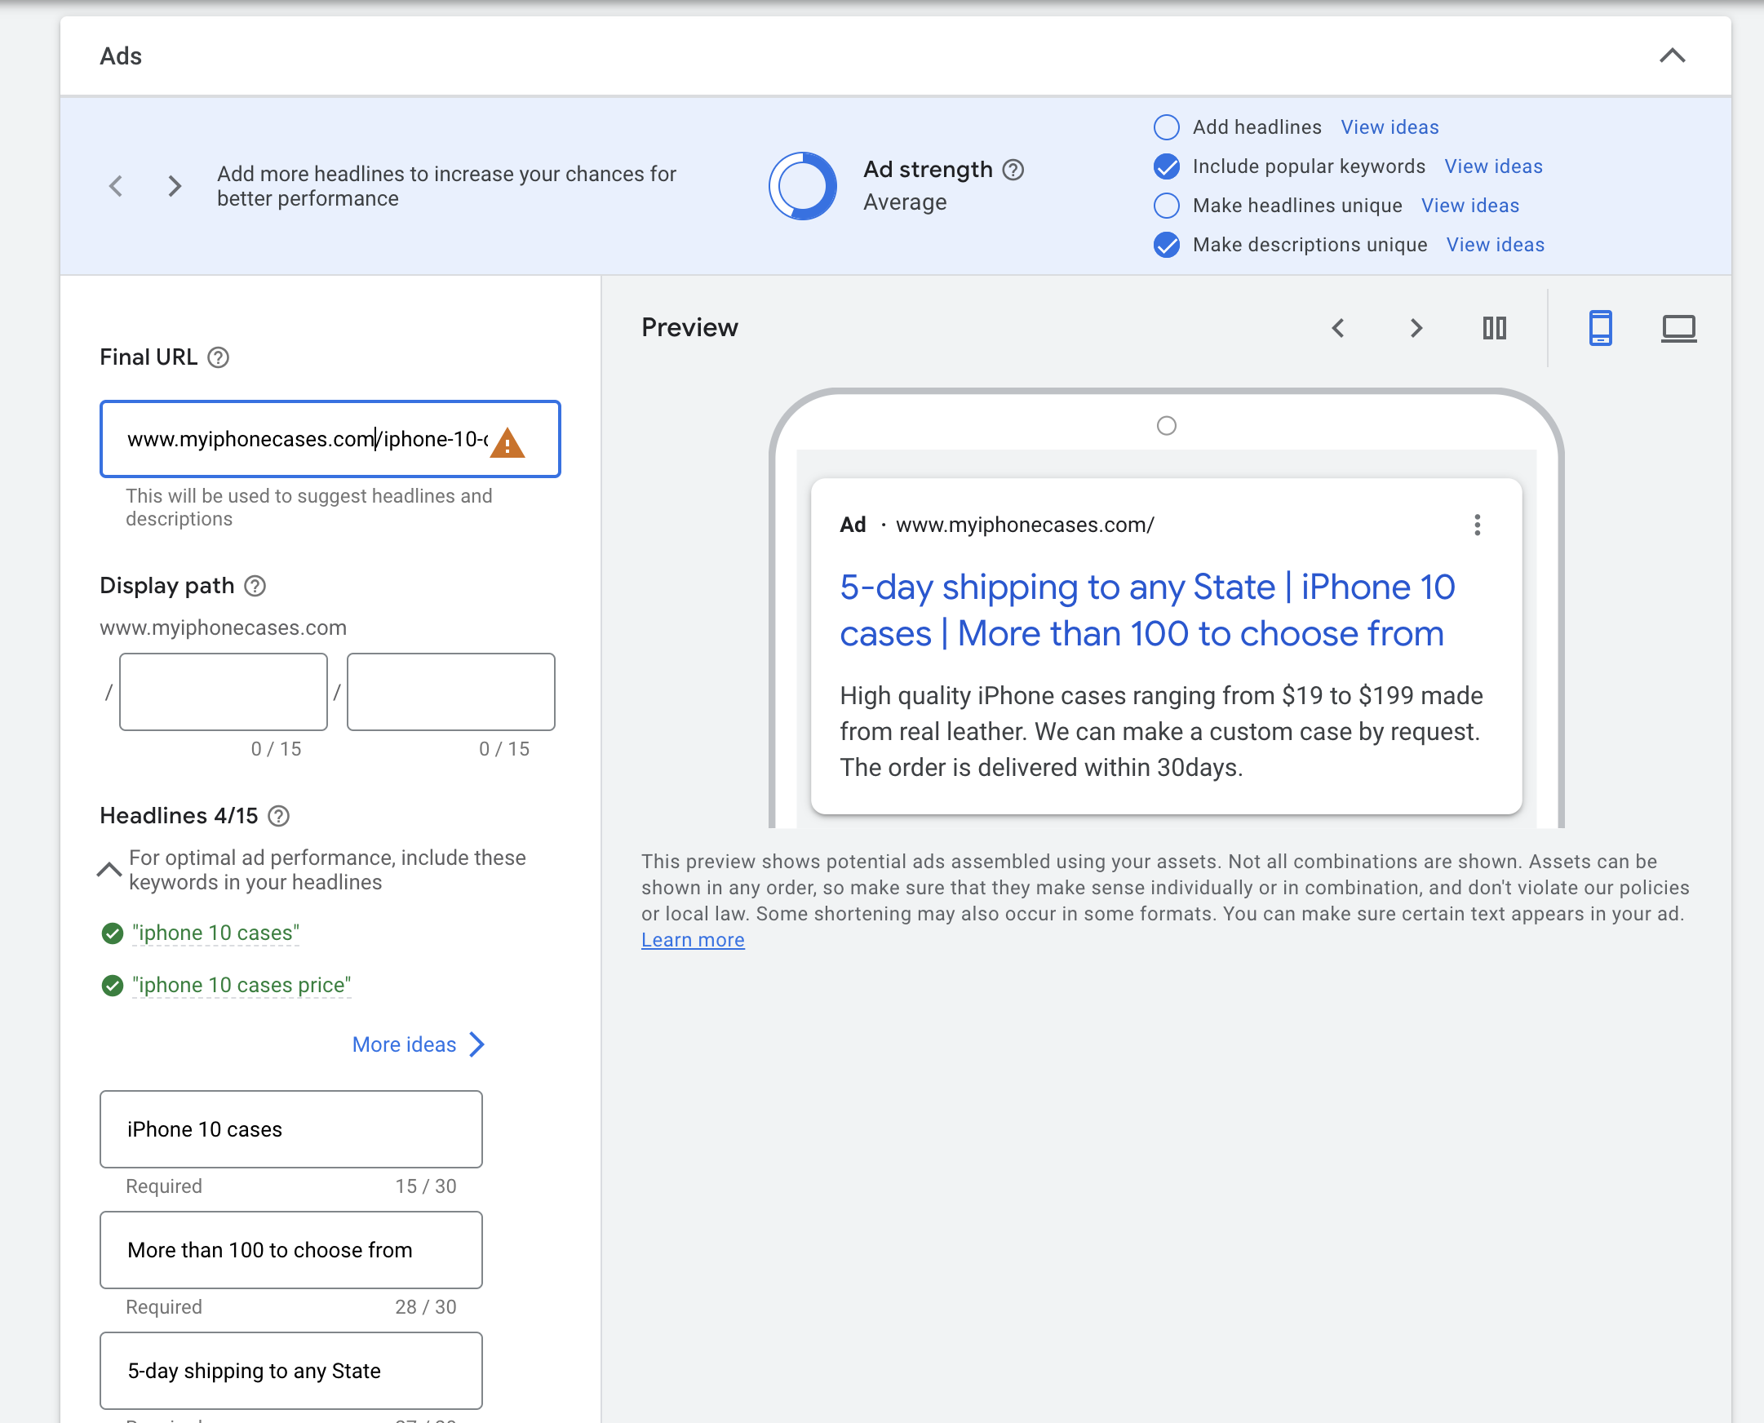This screenshot has width=1764, height=1423.
Task: Click second display path box
Action: click(x=451, y=692)
